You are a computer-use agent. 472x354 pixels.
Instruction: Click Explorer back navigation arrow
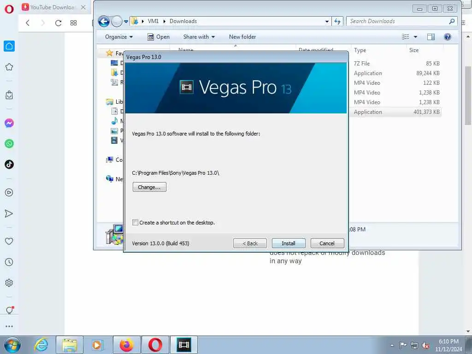pos(104,21)
